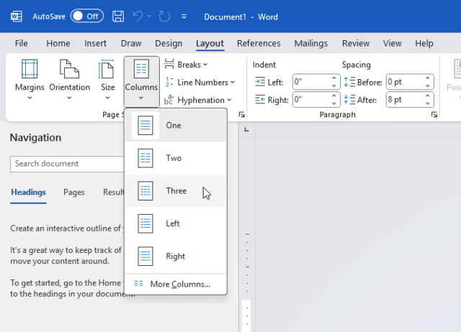Viewport: 461px width, 332px height.
Task: Switch to the Home tab
Action: 58,43
